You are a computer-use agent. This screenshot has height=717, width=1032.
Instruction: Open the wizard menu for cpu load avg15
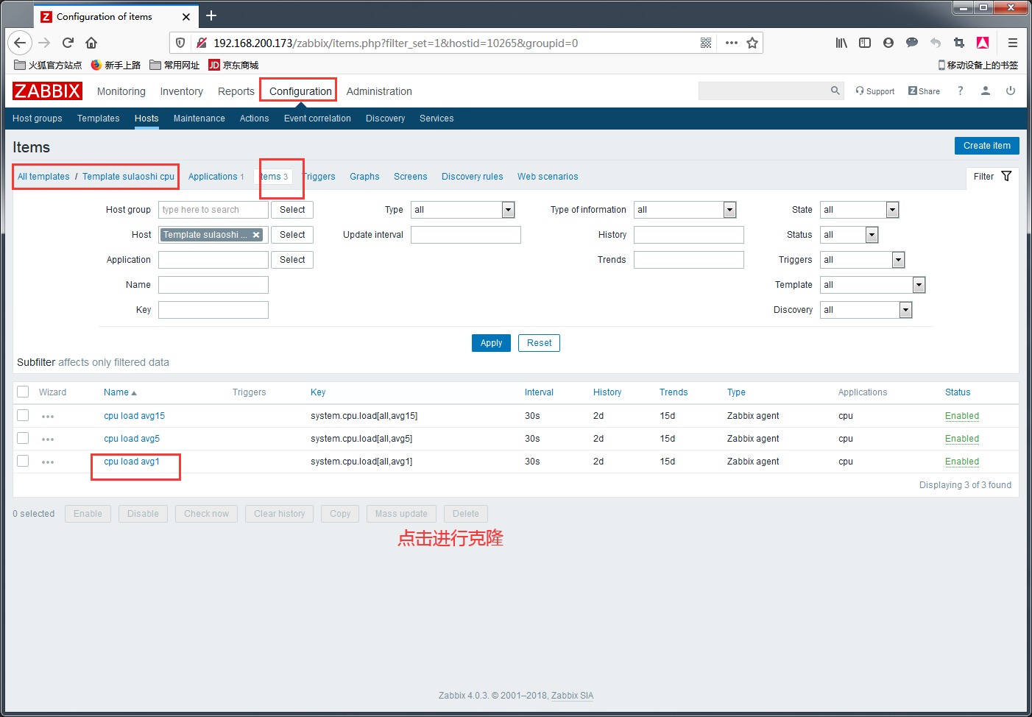tap(48, 417)
